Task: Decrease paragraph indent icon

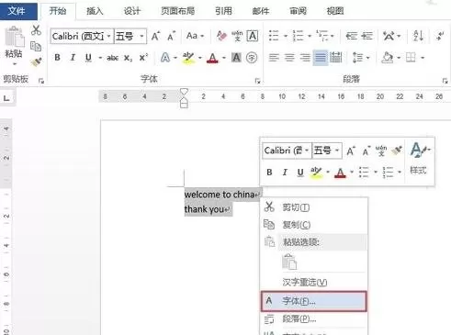Action: (x=352, y=36)
